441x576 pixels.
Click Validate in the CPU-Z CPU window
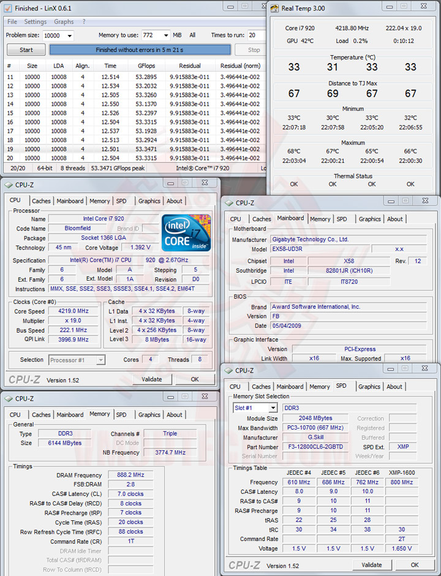(x=152, y=379)
